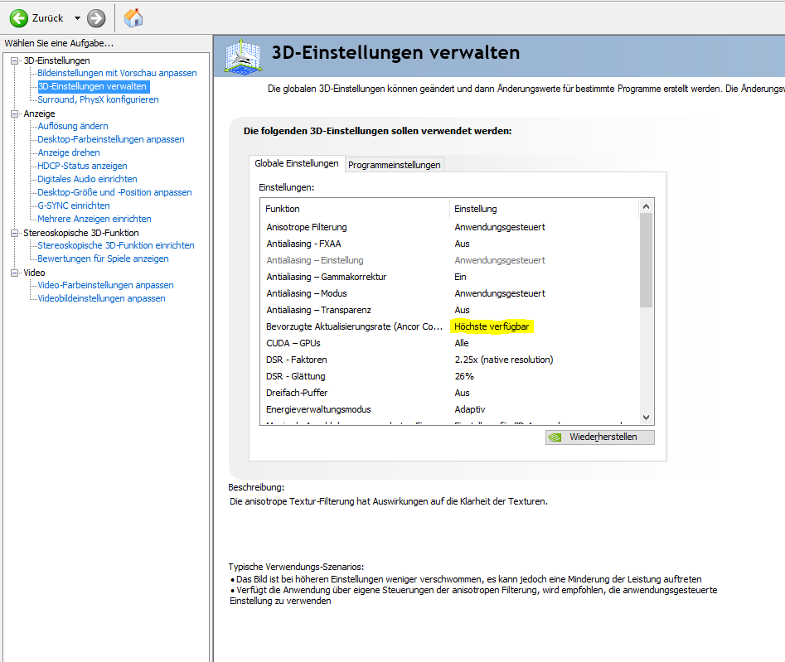Select the Antialiasing – Modus row
The height and width of the screenshot is (662, 785).
pyautogui.click(x=449, y=293)
